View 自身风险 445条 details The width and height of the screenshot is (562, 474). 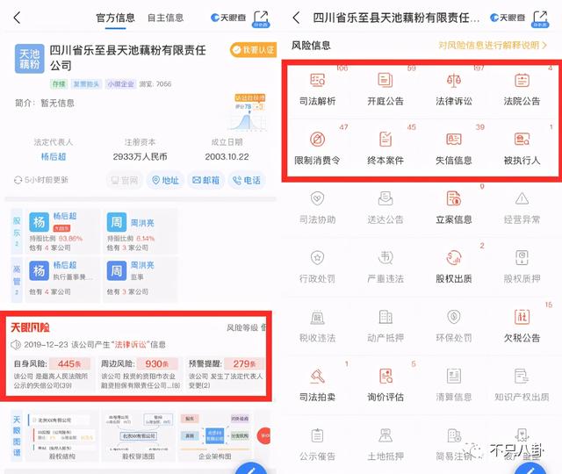pos(53,375)
